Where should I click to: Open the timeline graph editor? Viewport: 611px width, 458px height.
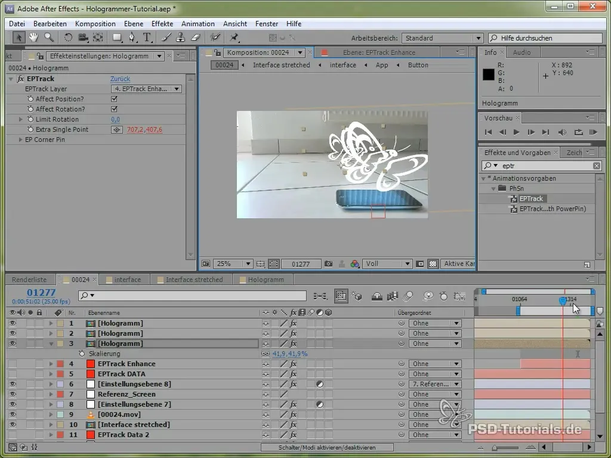[x=459, y=296]
